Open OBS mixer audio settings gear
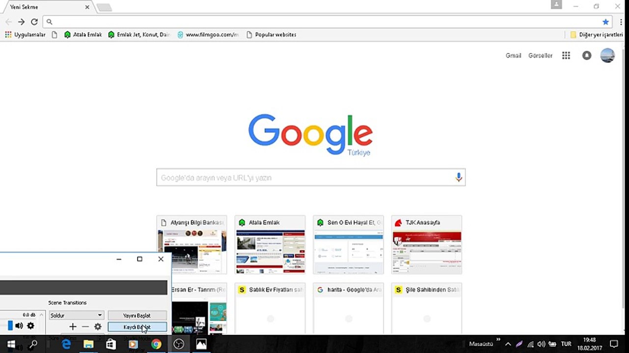 (x=30, y=326)
